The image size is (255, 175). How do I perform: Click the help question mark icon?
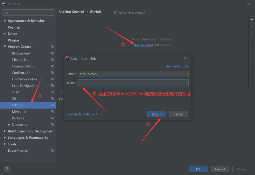(x=7, y=169)
